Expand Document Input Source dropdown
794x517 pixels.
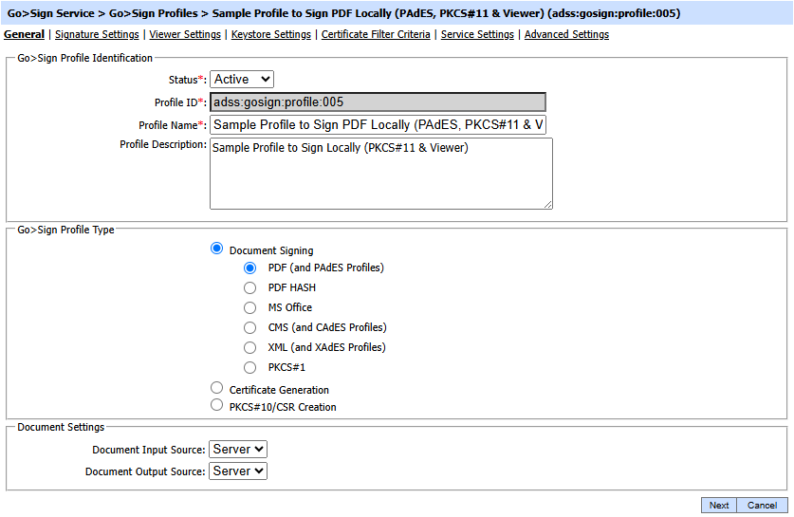point(238,449)
